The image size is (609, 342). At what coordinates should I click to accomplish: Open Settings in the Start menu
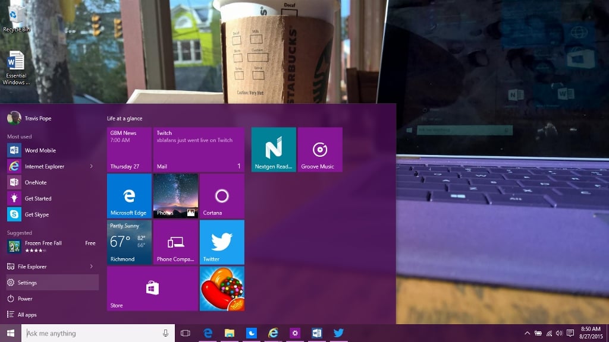click(52, 283)
